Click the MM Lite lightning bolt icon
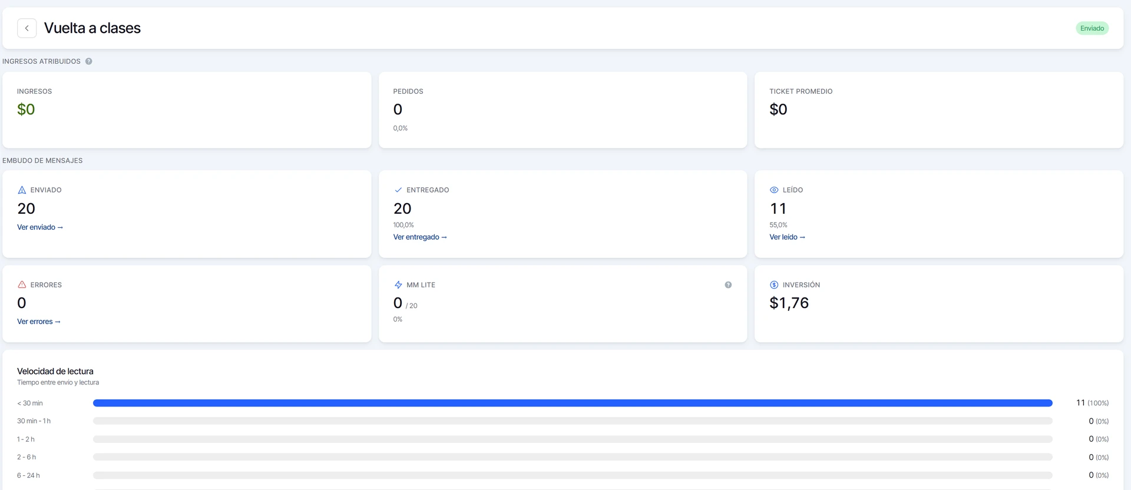 (x=398, y=285)
